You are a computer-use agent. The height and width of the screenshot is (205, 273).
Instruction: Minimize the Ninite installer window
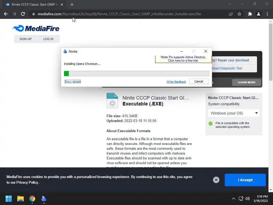click(182, 51)
